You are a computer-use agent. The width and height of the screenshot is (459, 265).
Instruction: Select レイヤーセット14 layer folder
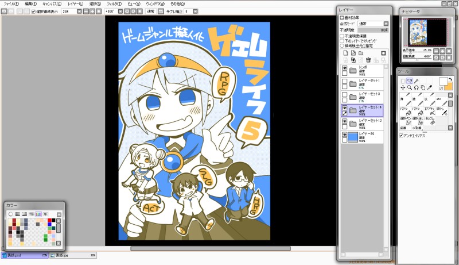[362, 110]
